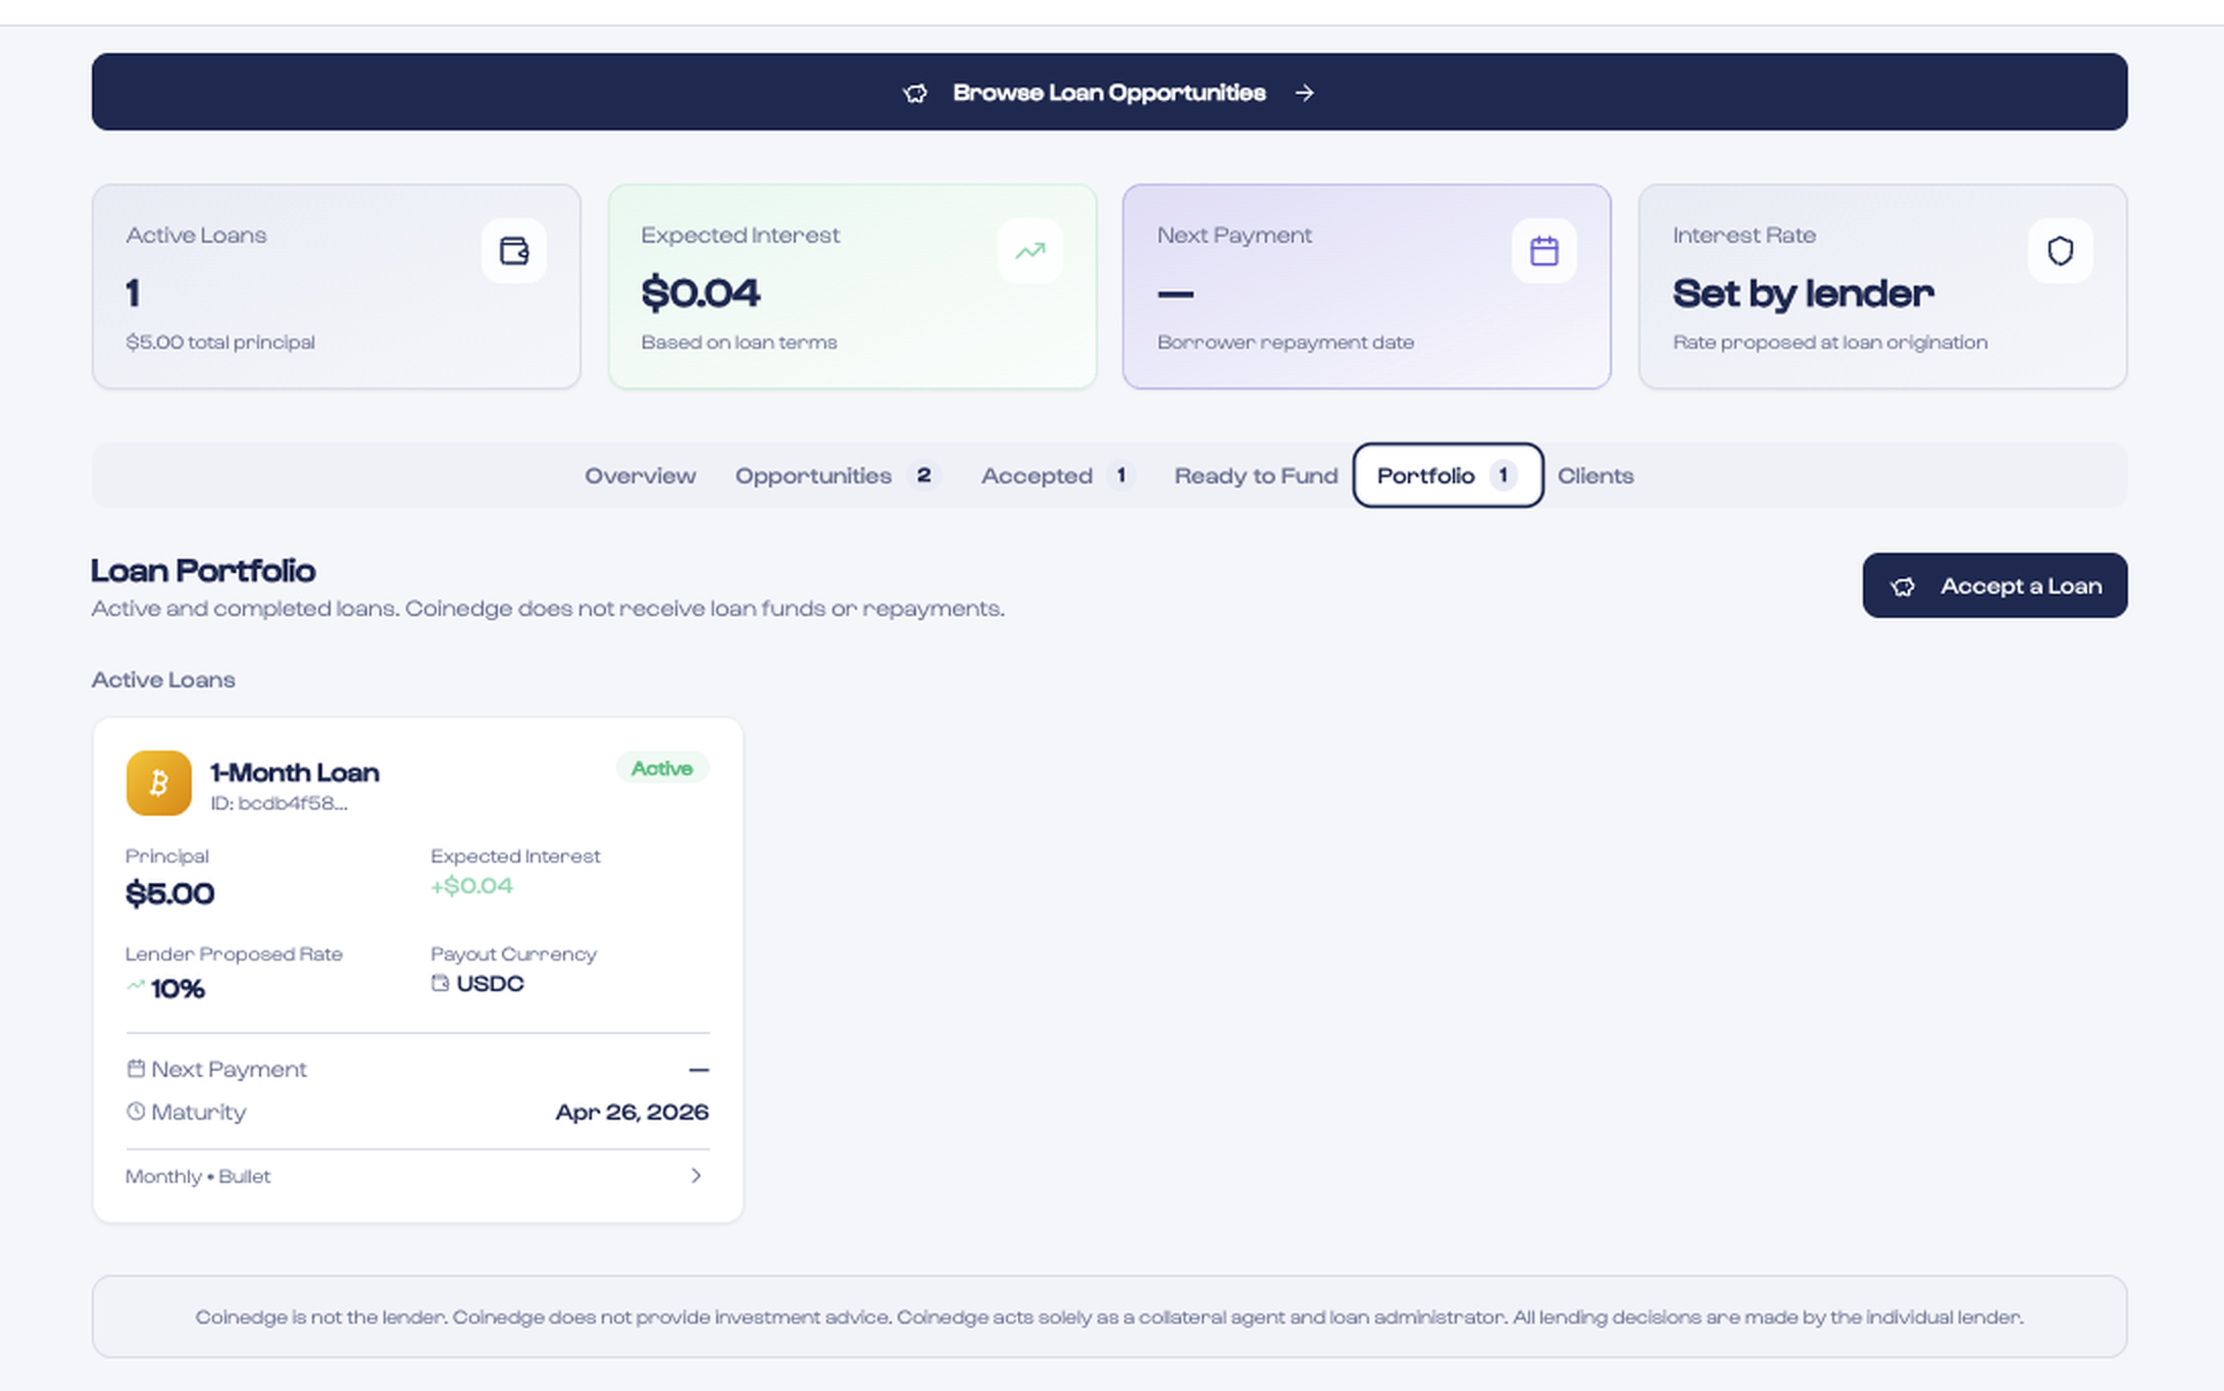Click the wallet icon beside USDC

click(x=440, y=983)
